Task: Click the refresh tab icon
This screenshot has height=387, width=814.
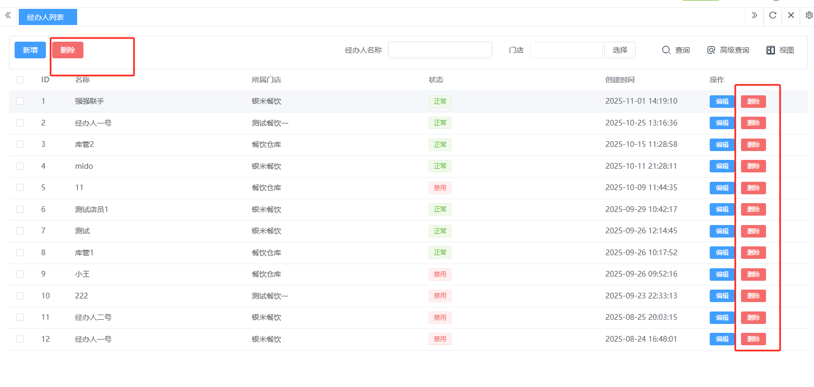Action: (x=773, y=16)
